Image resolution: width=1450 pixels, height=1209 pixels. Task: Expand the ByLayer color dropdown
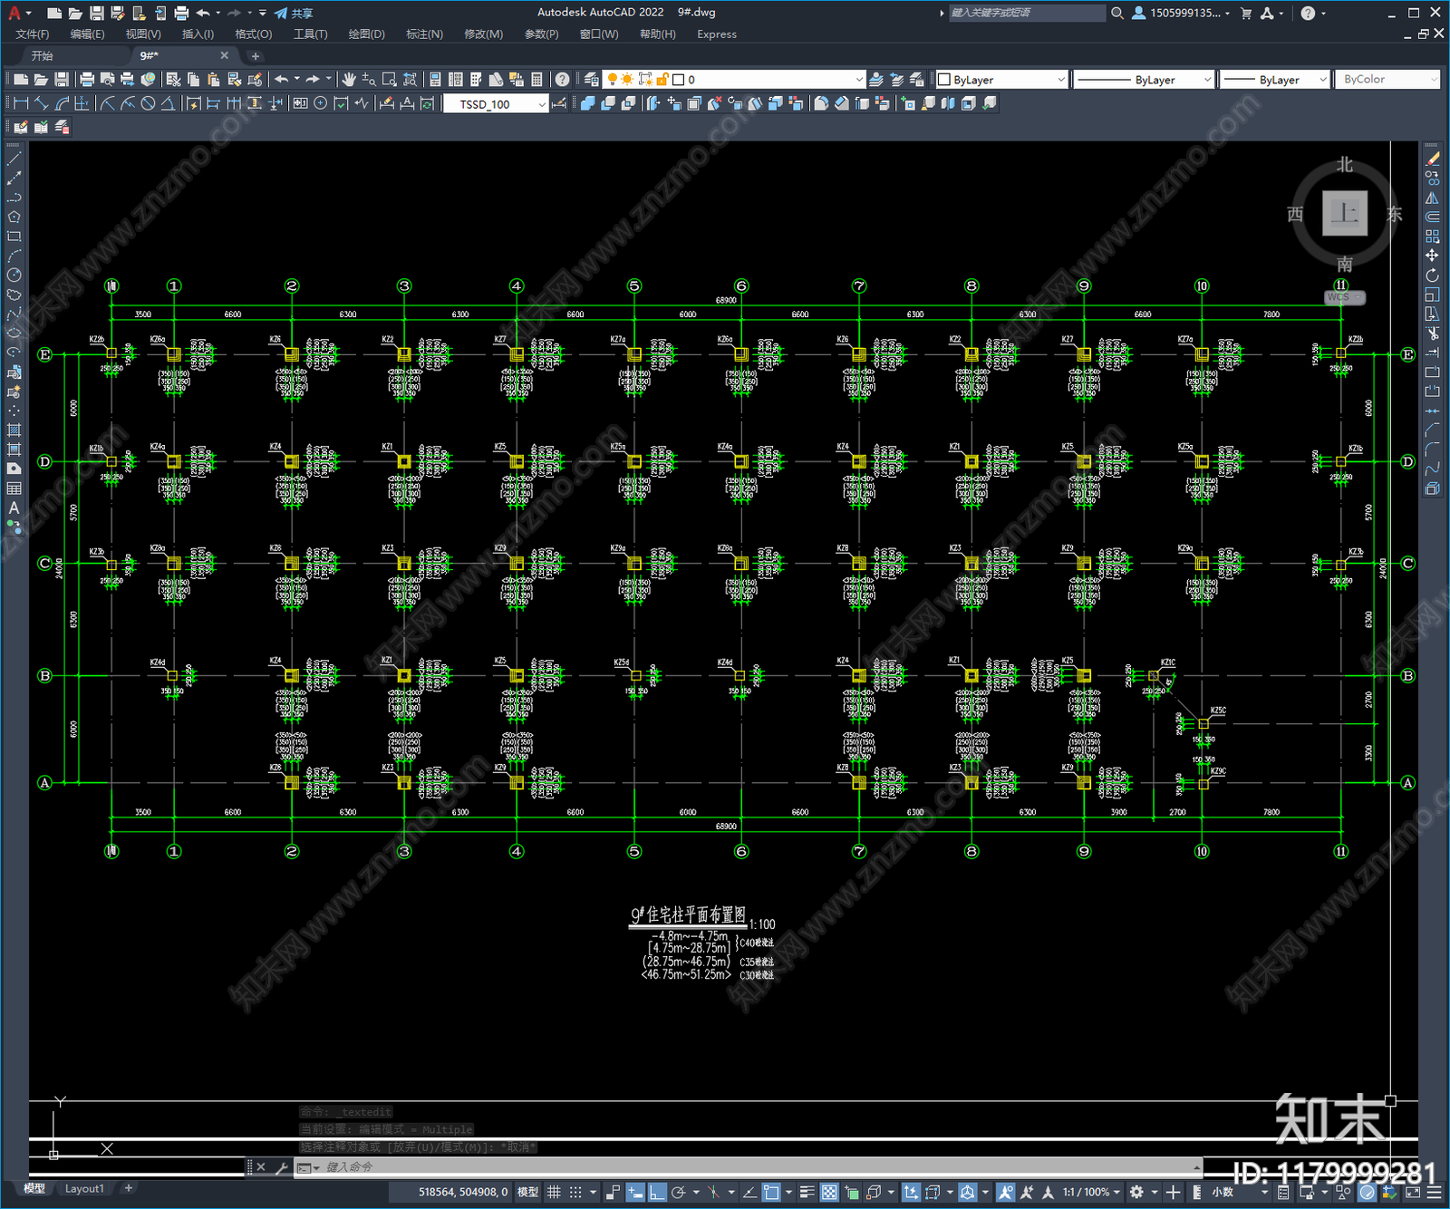[x=1001, y=80]
